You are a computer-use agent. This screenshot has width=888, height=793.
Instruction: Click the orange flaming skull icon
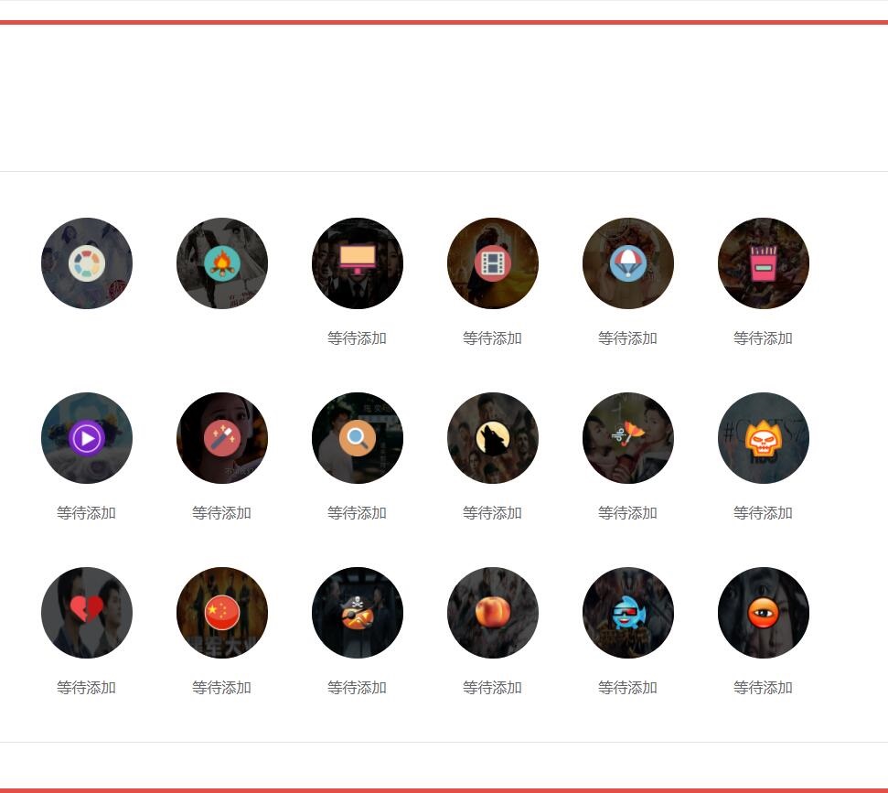pos(764,438)
